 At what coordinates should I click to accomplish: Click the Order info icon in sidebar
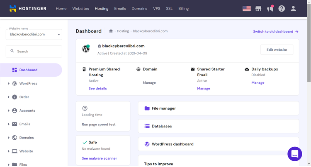15,97
